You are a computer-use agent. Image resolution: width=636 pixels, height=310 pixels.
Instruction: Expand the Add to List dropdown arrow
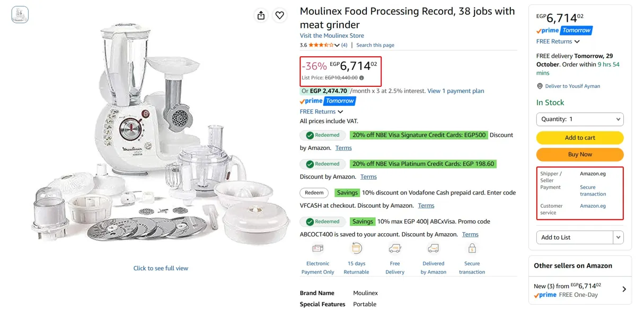click(x=619, y=237)
